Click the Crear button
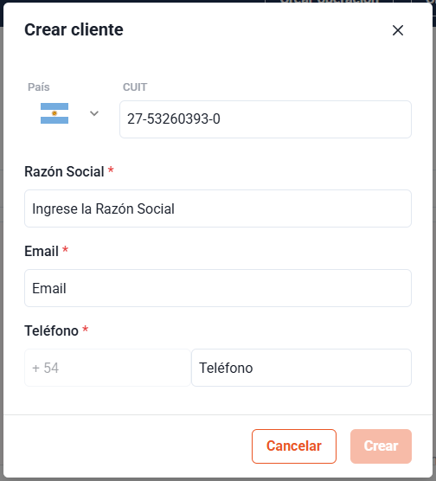 tap(381, 446)
